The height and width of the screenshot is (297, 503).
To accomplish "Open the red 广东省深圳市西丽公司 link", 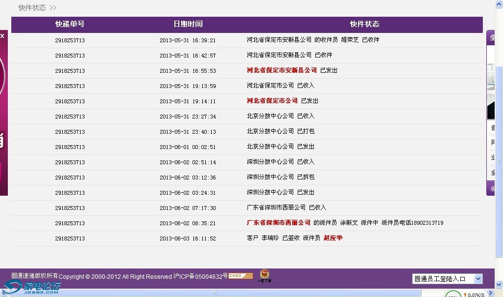I will (x=279, y=223).
